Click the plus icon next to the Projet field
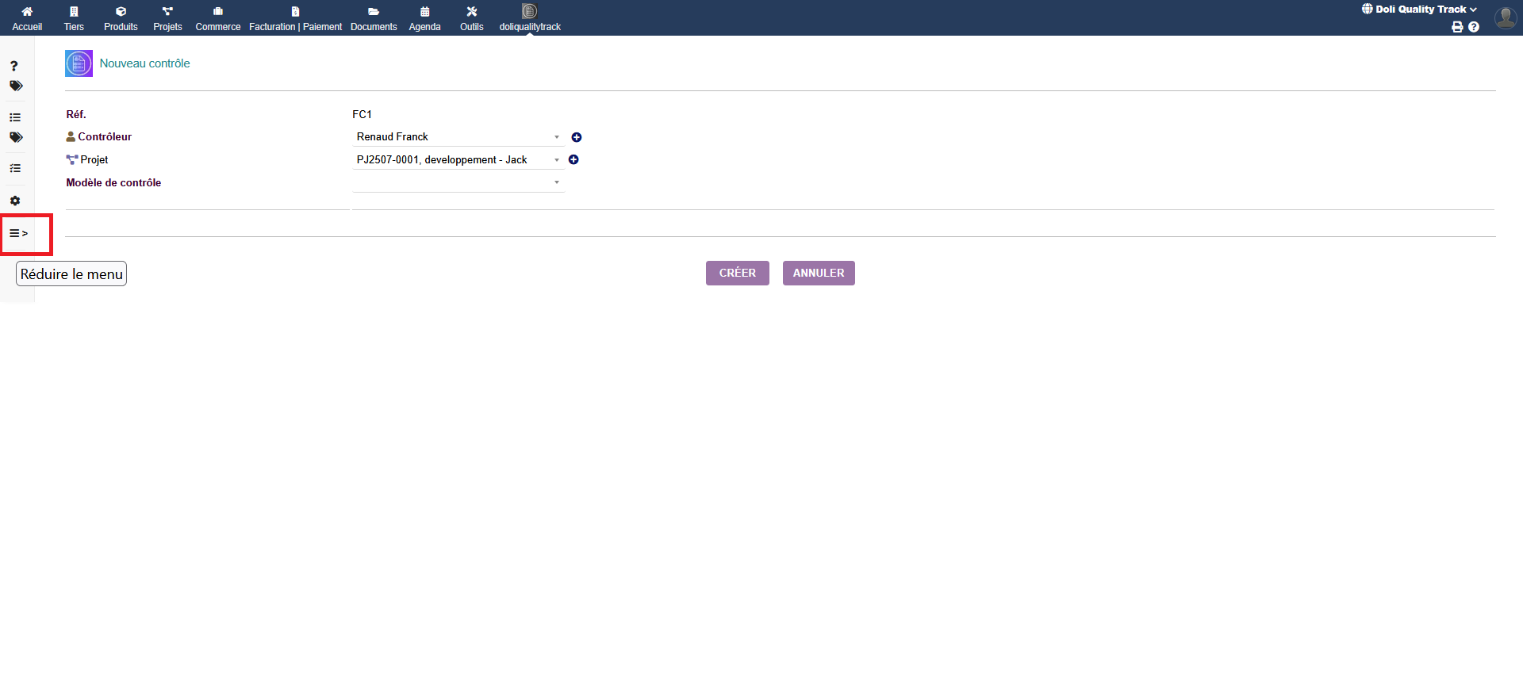 click(574, 160)
